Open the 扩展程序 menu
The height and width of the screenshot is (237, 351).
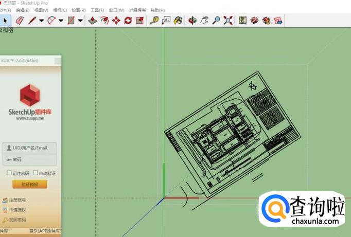pos(137,10)
